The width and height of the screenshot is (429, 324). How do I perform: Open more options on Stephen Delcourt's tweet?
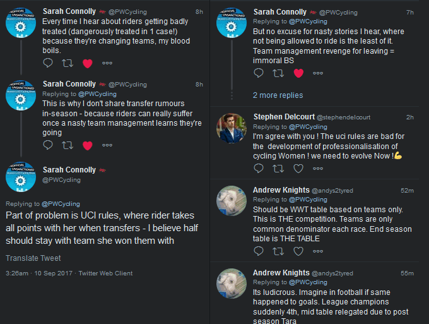click(318, 168)
